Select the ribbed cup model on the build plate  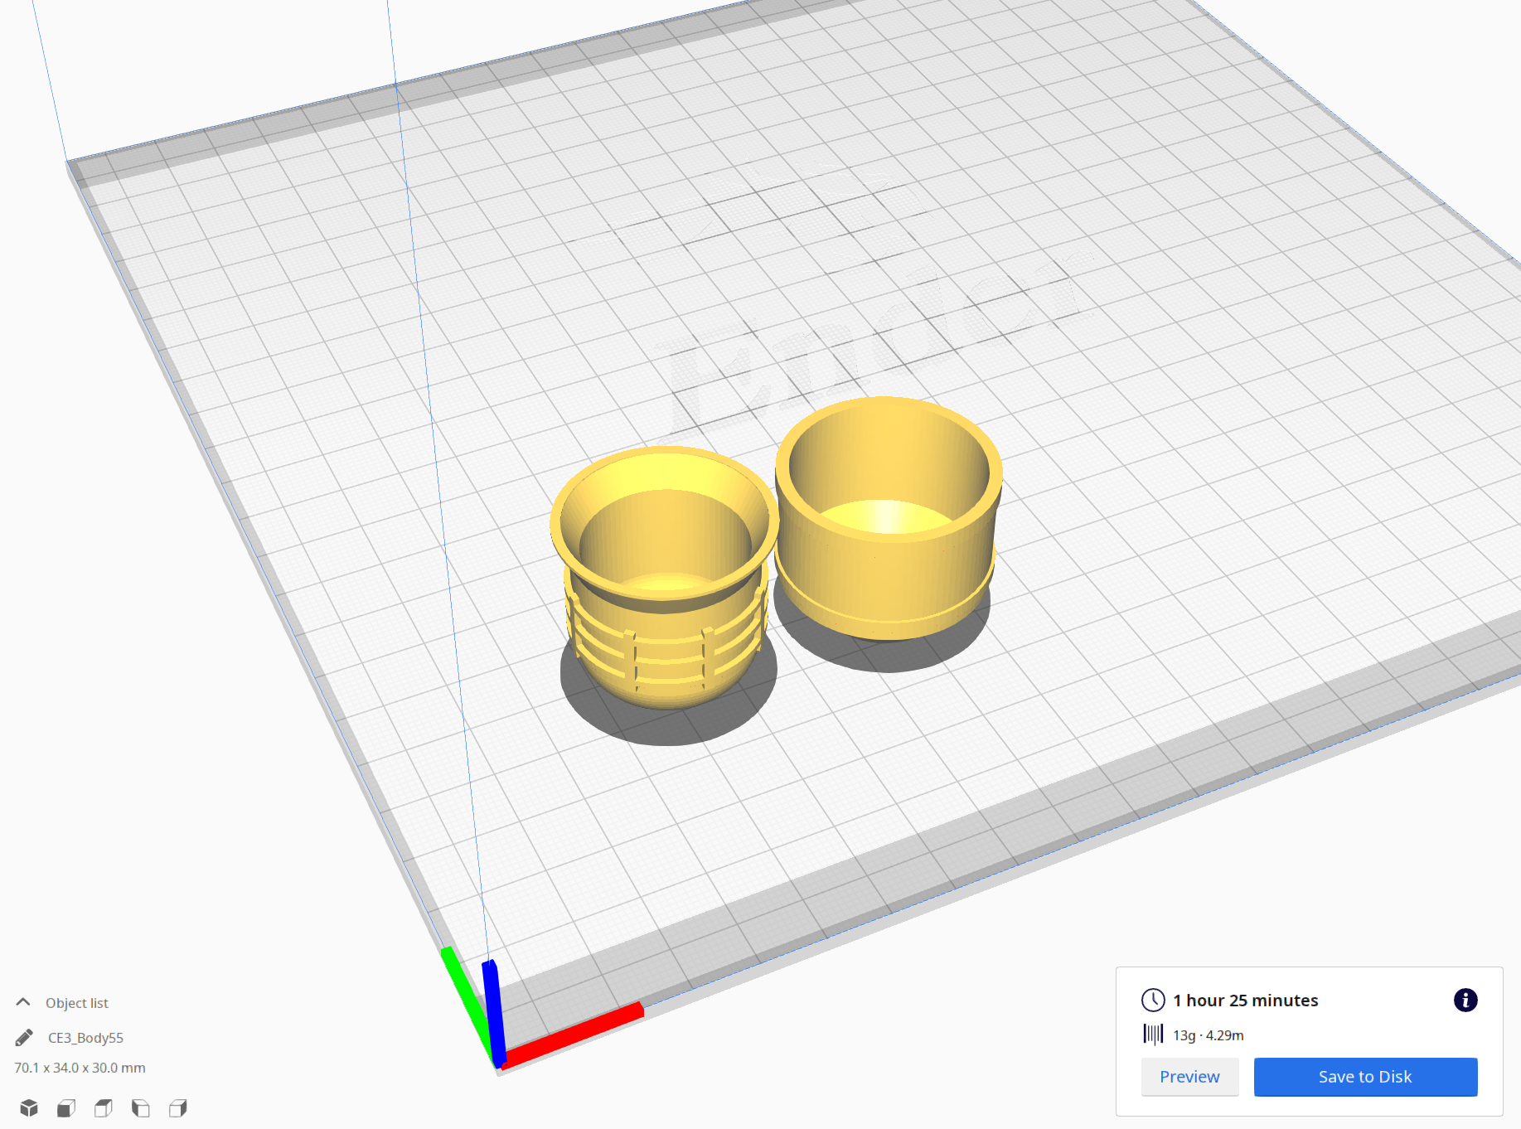coord(664,578)
